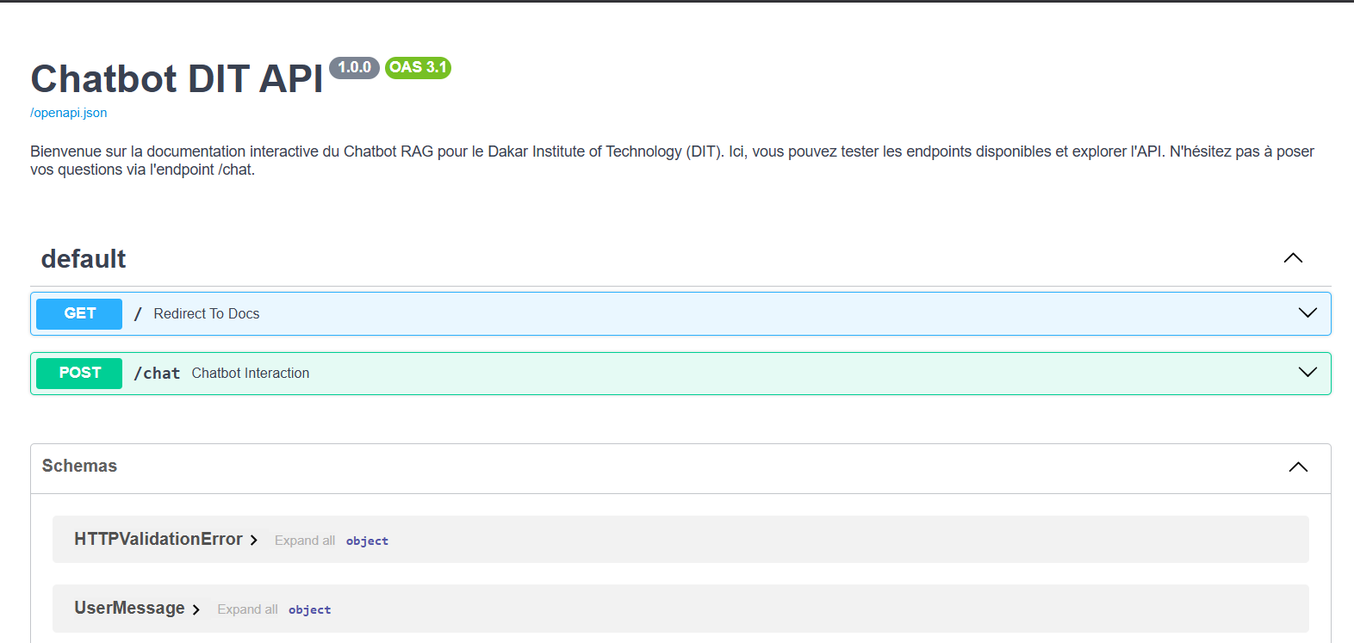Click the OAS 3.1 badge

[x=418, y=67]
